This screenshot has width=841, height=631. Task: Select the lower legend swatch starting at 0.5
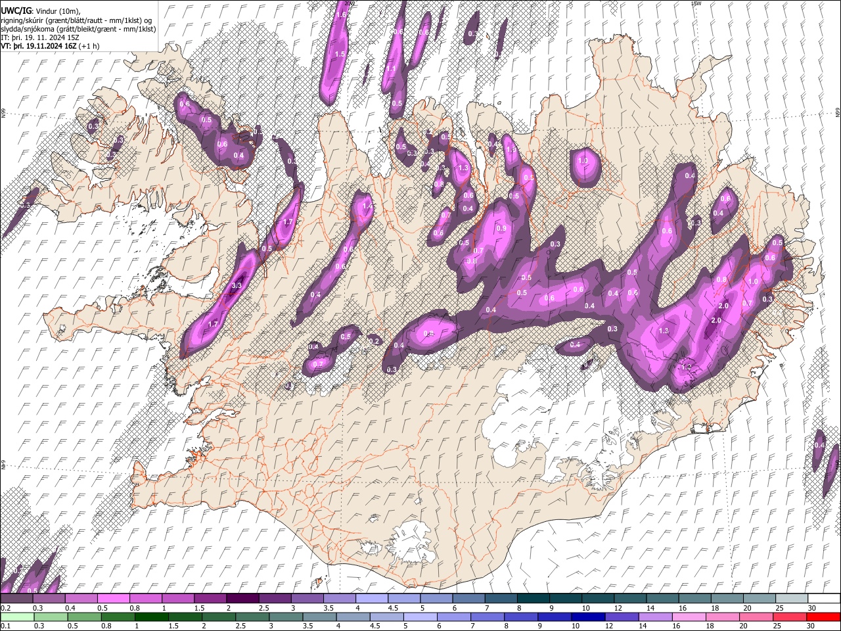[84, 617]
